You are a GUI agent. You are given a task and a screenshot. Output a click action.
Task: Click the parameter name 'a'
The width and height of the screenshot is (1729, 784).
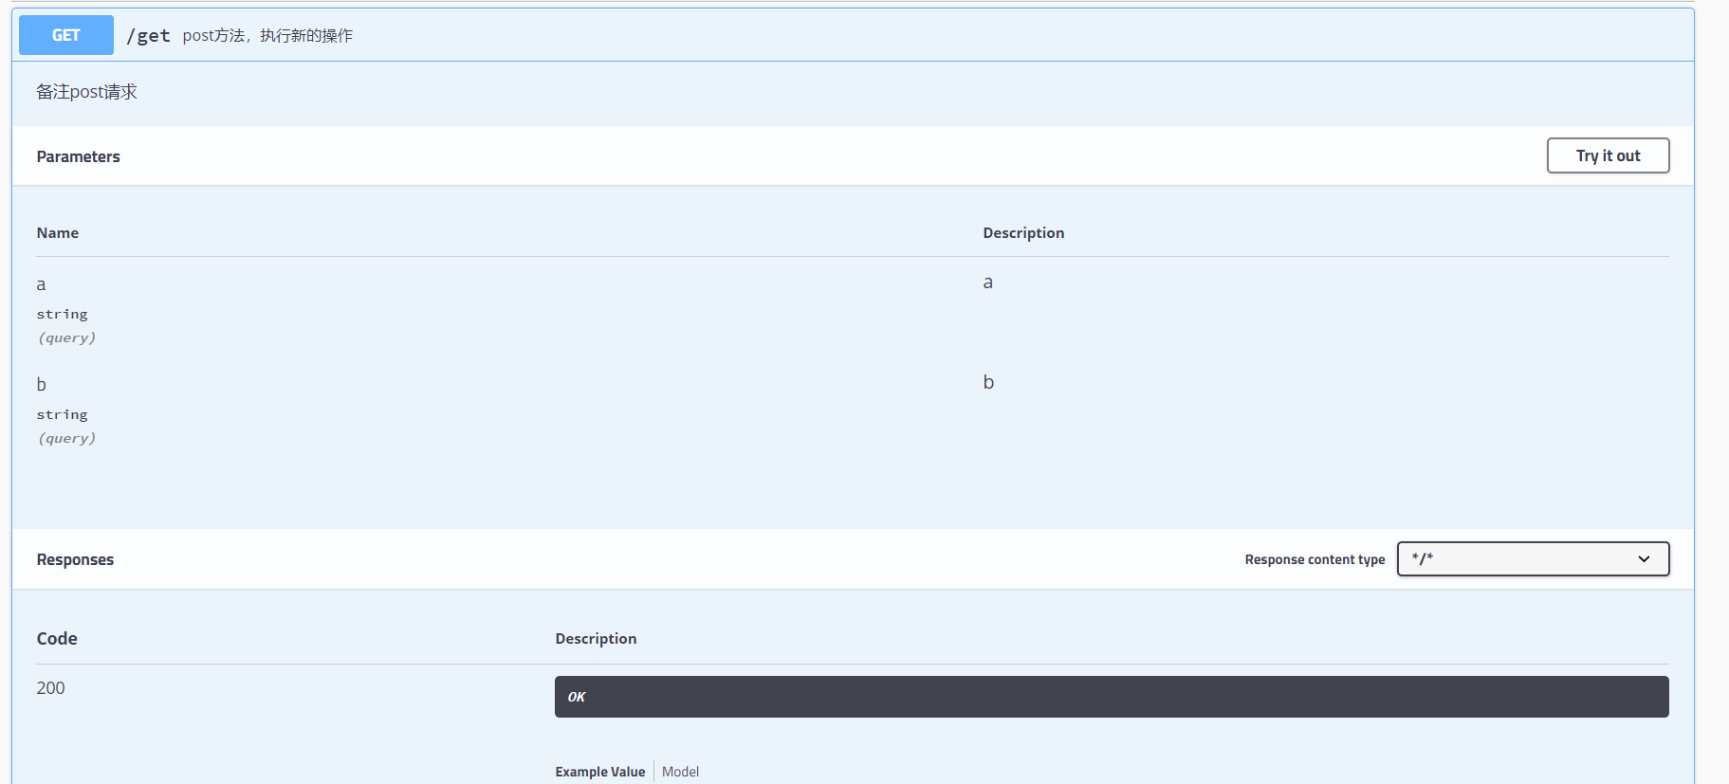[x=41, y=284]
